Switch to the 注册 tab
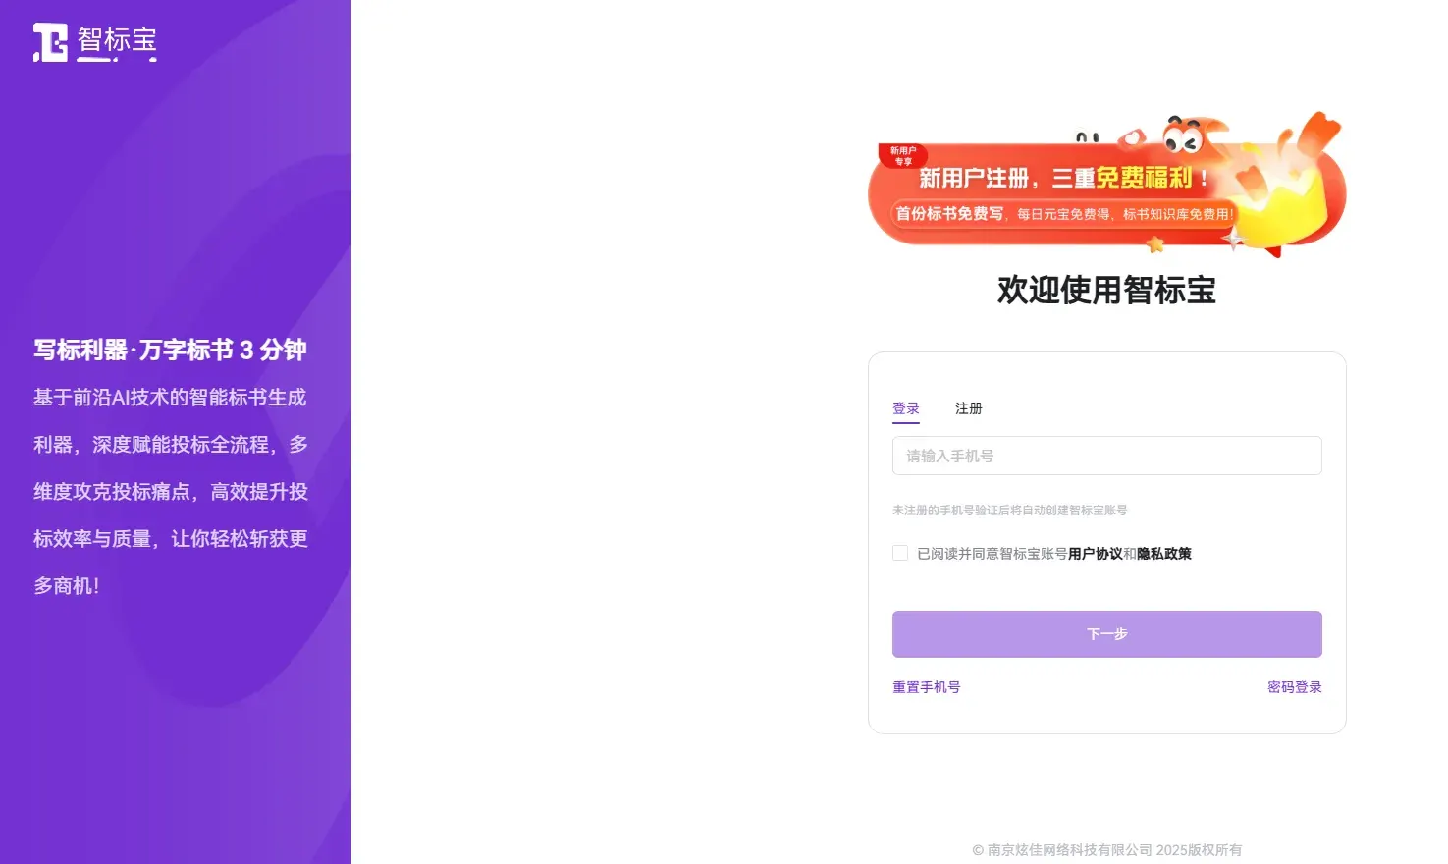The image size is (1448, 864). (968, 408)
